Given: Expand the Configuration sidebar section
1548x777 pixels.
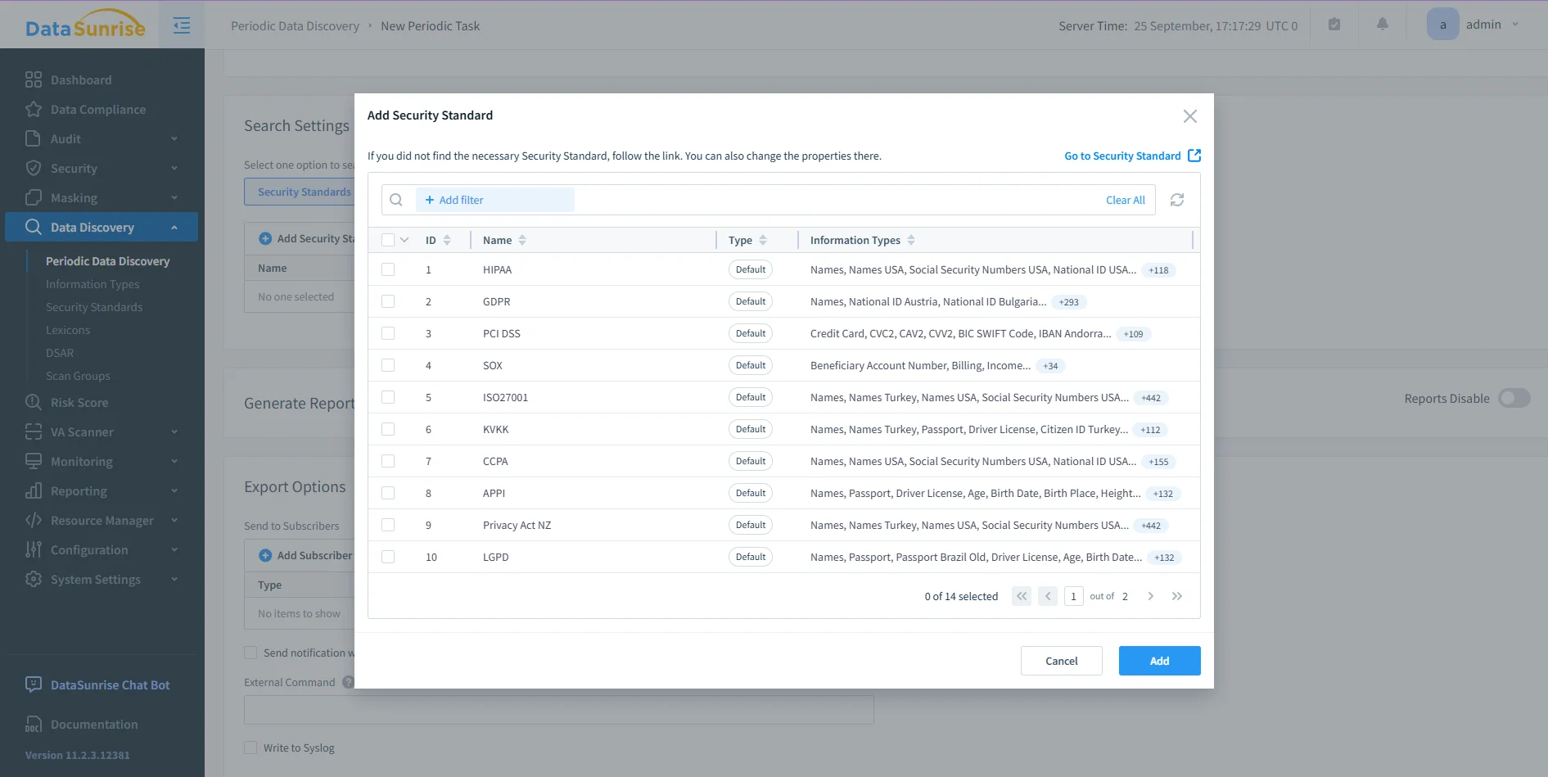Looking at the screenshot, I should [88, 549].
